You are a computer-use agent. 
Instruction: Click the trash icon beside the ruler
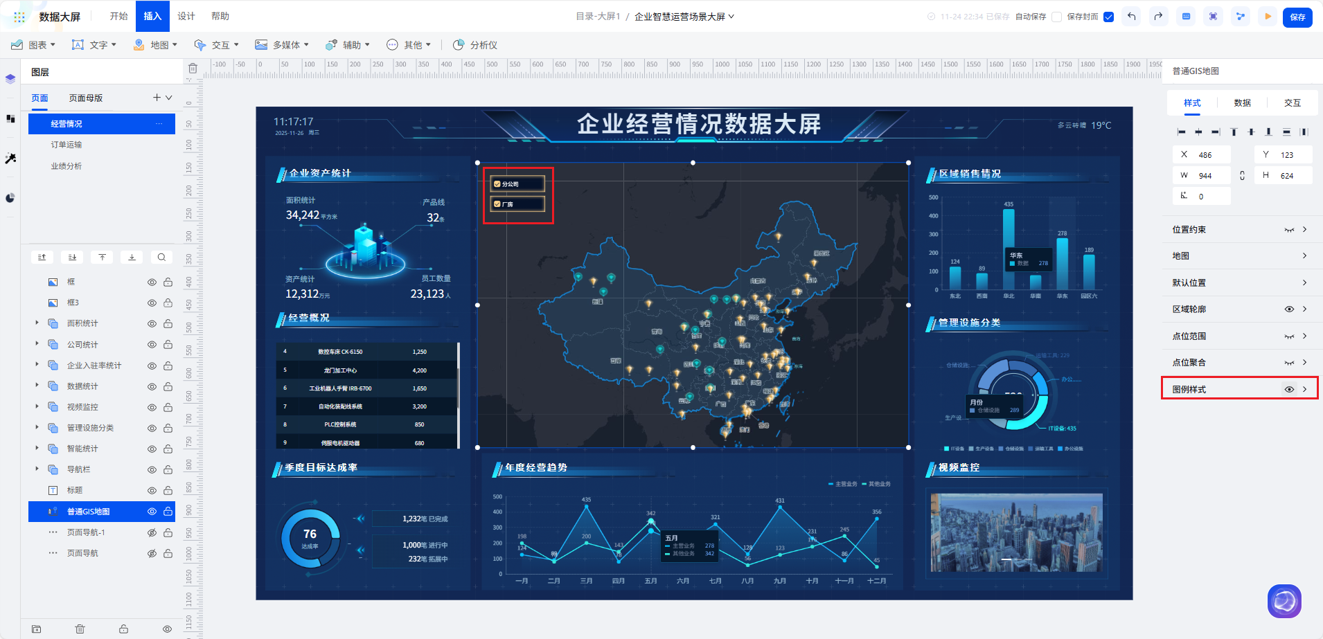click(x=193, y=69)
